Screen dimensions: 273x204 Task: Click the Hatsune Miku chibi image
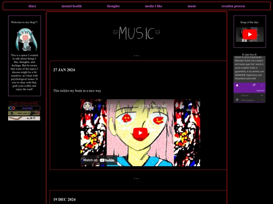[x=26, y=40]
